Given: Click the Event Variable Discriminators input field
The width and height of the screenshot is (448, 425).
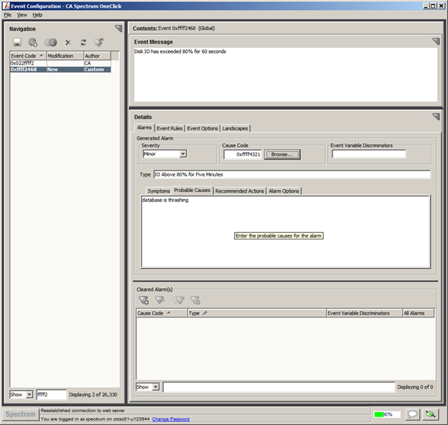Looking at the screenshot, I should [369, 154].
